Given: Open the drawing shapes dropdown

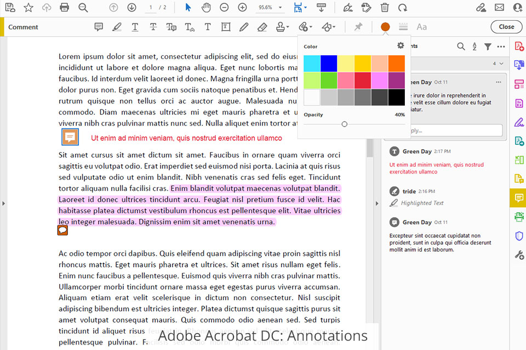Looking at the screenshot, I should click(328, 27).
